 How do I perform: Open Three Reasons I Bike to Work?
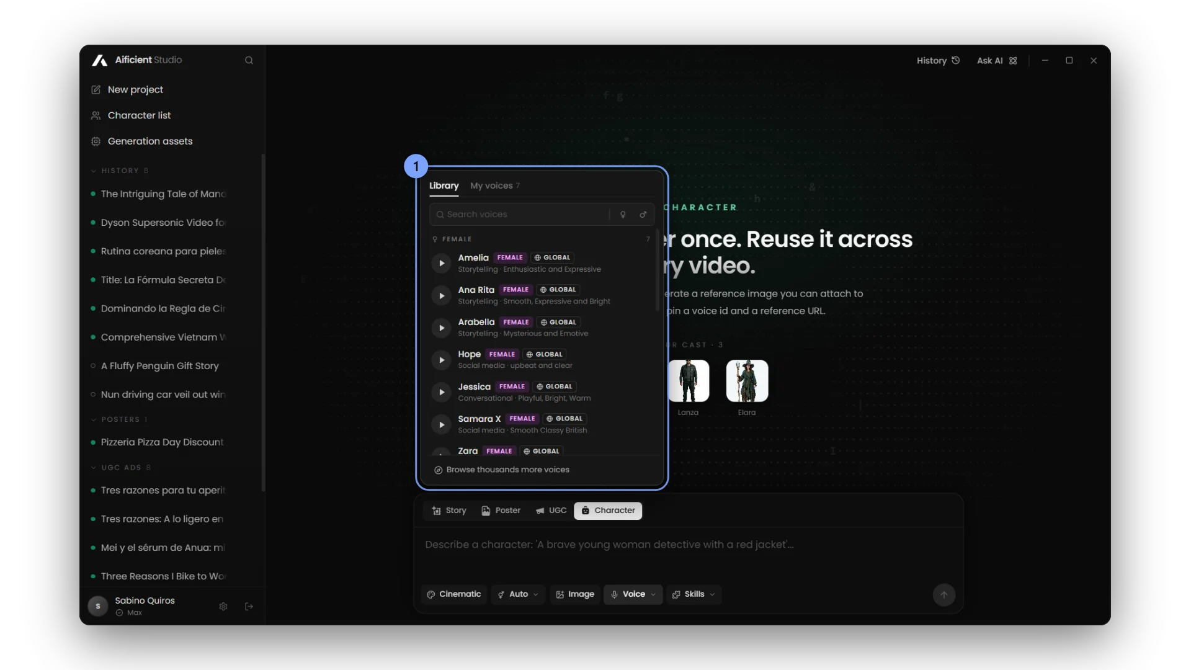tap(159, 576)
